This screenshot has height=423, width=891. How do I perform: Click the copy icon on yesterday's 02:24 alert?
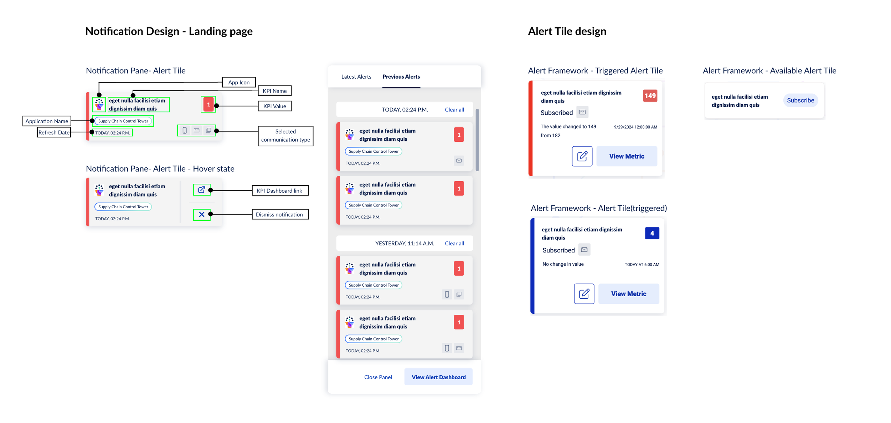coord(459,294)
